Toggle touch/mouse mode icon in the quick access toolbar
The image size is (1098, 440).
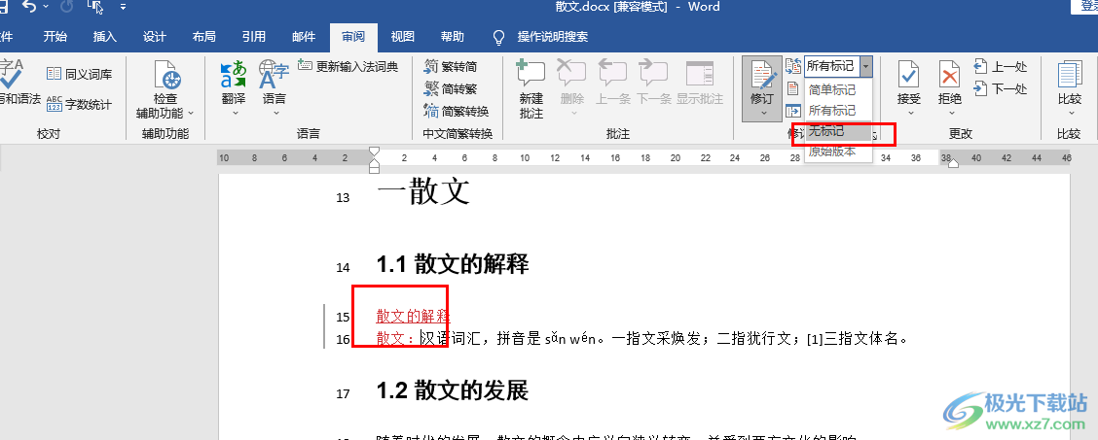(95, 7)
